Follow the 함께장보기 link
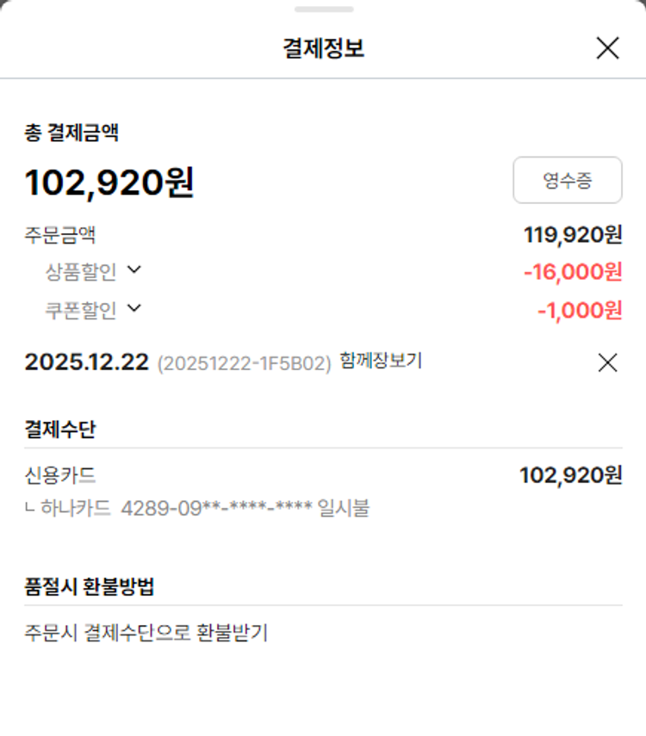This screenshot has height=736, width=646. [x=381, y=361]
